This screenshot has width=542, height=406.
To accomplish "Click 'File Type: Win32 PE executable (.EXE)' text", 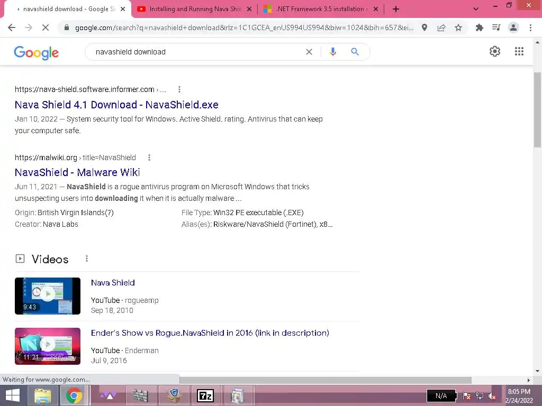I will 242,213.
